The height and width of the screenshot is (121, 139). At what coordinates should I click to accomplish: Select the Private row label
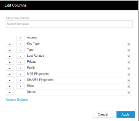(x=32, y=62)
